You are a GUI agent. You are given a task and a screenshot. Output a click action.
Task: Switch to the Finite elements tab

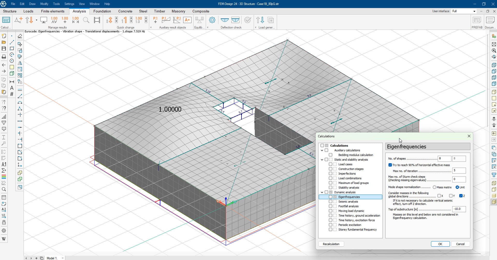click(53, 11)
